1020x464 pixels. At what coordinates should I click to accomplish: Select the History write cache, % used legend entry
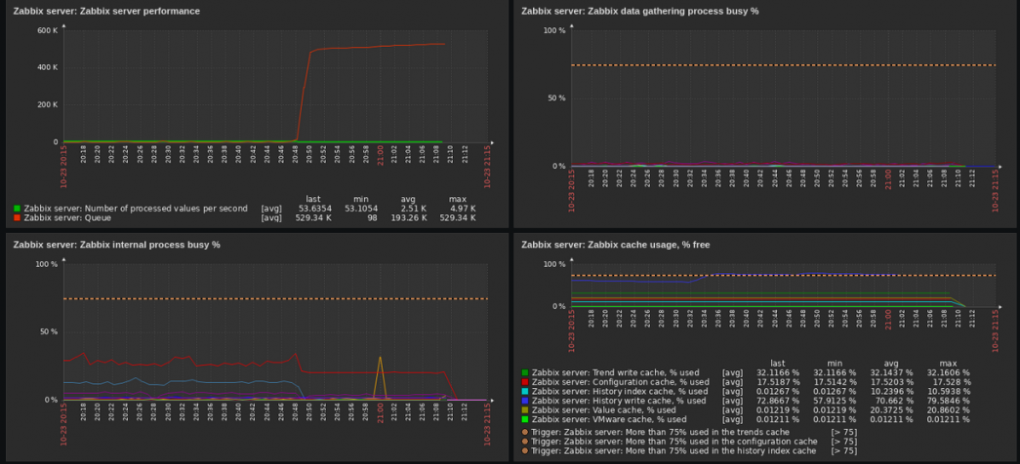click(619, 401)
